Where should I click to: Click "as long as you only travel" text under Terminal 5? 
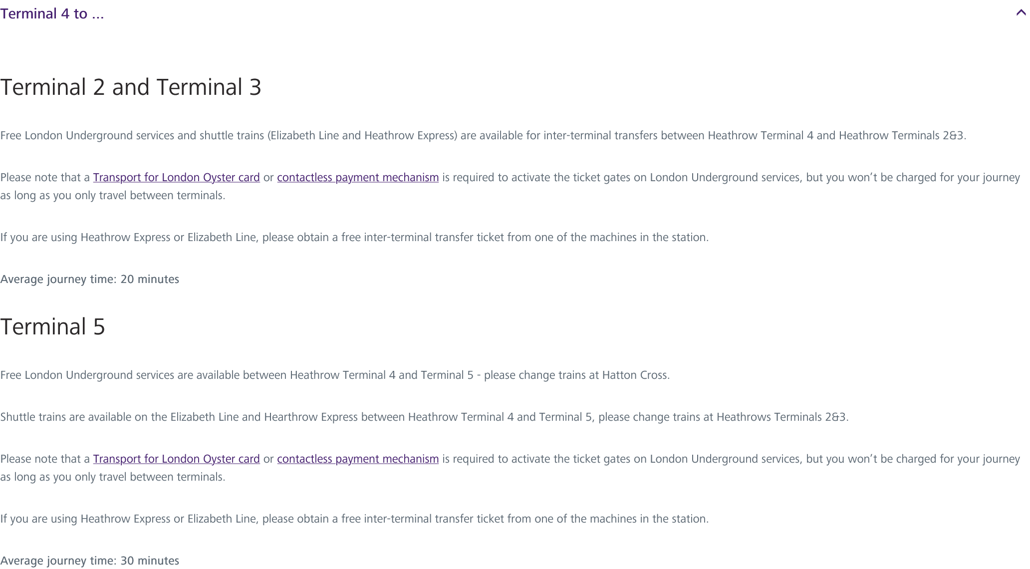click(112, 477)
